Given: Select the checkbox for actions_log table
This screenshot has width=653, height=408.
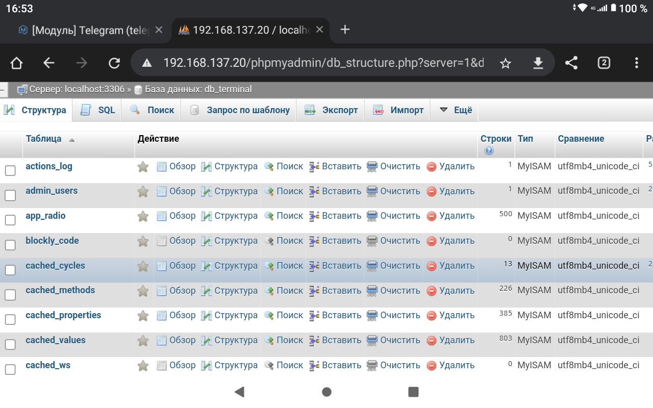Looking at the screenshot, I should pyautogui.click(x=10, y=170).
